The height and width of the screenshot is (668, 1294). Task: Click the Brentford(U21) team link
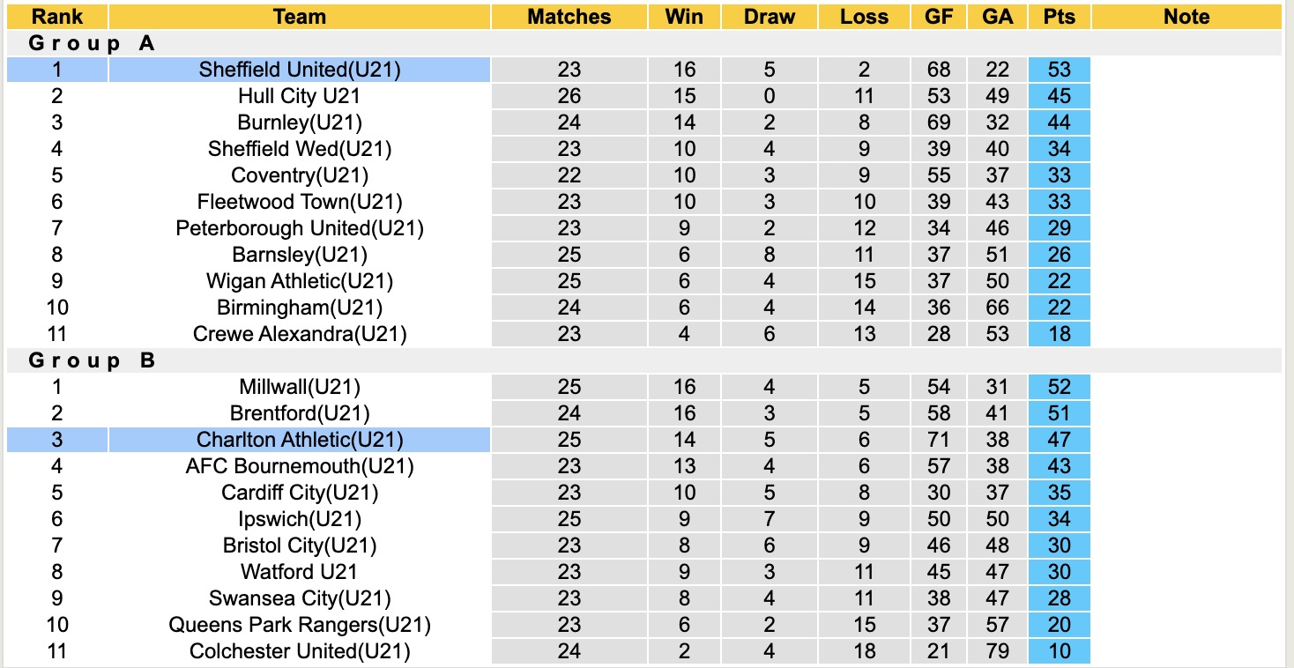pos(300,413)
